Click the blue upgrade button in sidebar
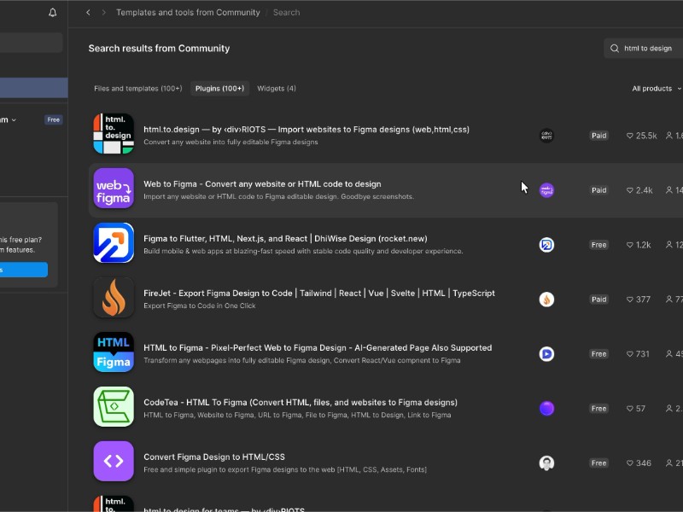This screenshot has height=512, width=683. click(24, 270)
